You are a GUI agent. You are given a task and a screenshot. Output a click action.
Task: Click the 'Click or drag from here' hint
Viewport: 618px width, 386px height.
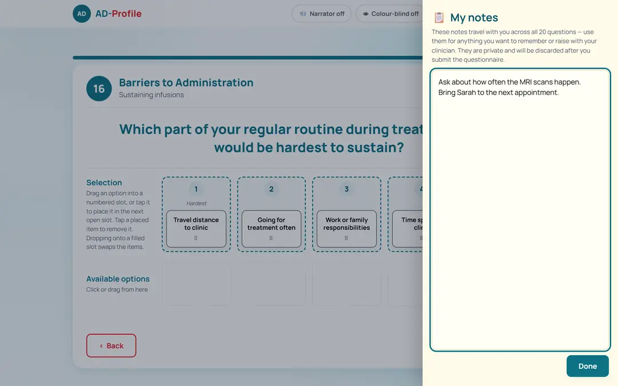[x=117, y=289]
